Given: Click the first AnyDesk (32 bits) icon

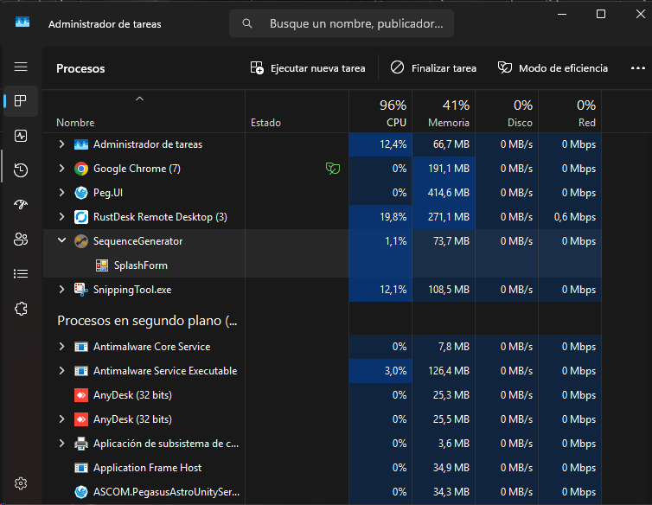Looking at the screenshot, I should pyautogui.click(x=81, y=395).
